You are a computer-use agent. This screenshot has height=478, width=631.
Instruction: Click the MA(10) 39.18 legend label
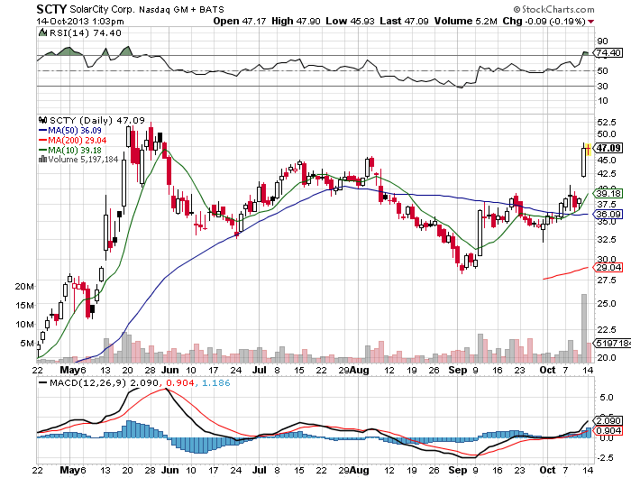(x=75, y=151)
